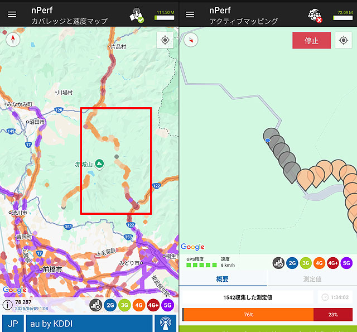Open the JP country selector

click(12, 324)
